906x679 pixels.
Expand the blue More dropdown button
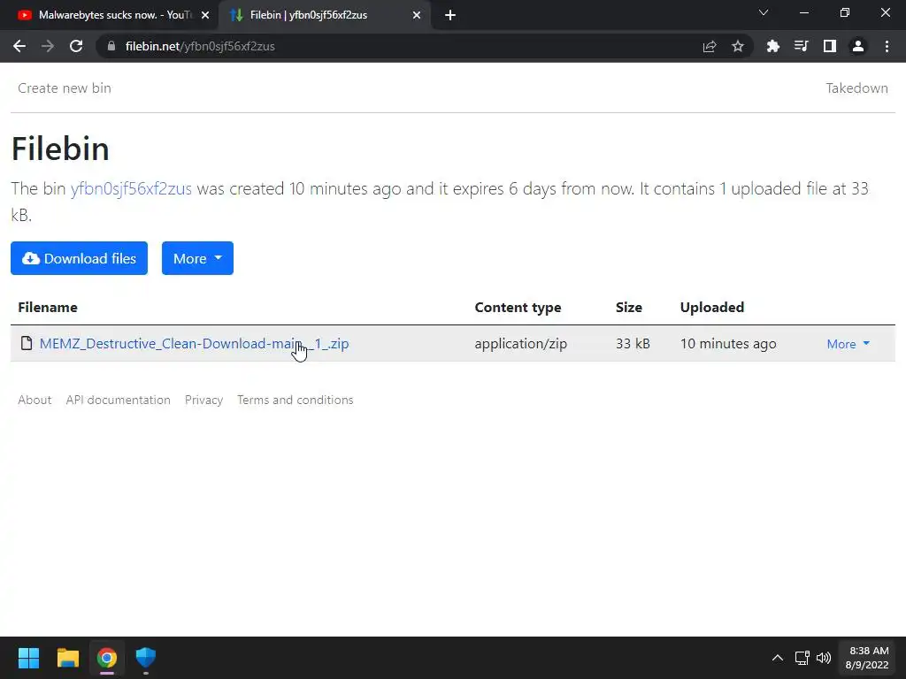[197, 258]
